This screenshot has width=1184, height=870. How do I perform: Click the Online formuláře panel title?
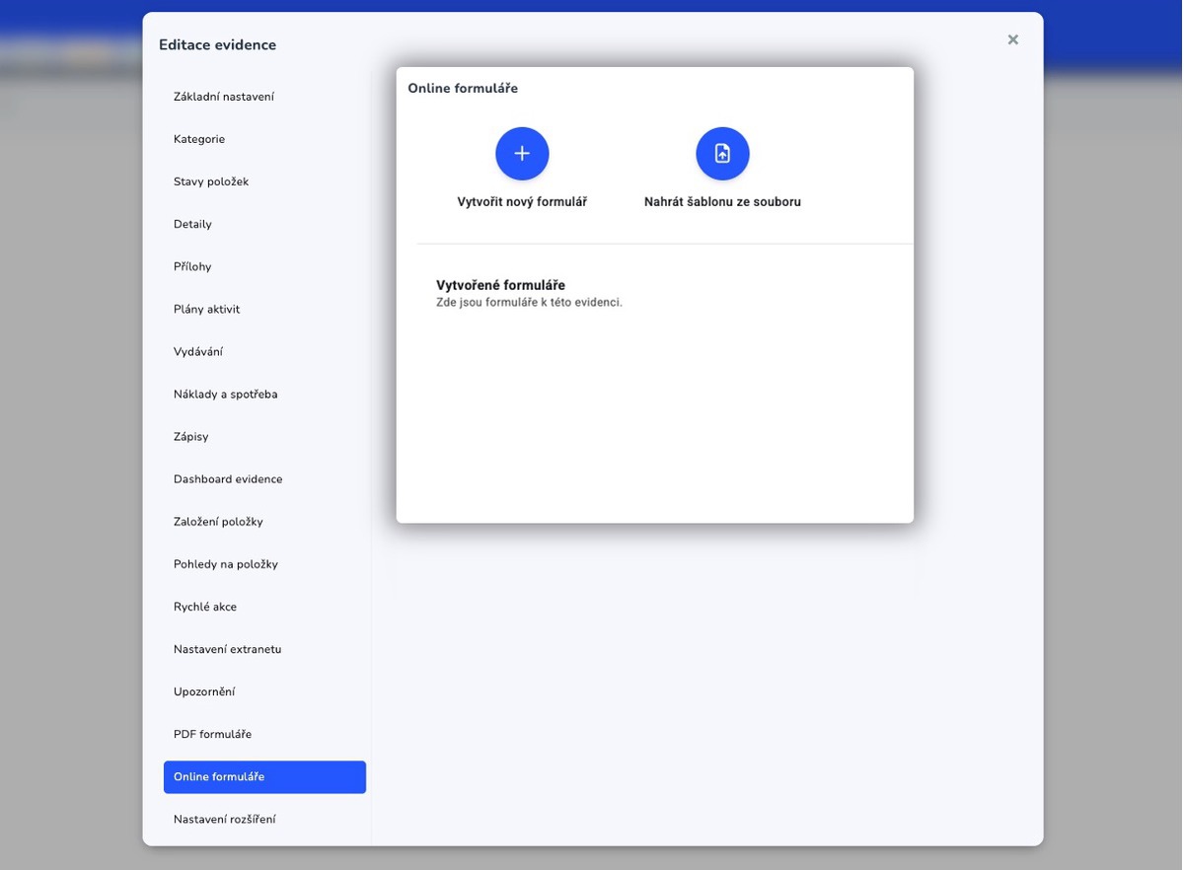click(x=463, y=89)
